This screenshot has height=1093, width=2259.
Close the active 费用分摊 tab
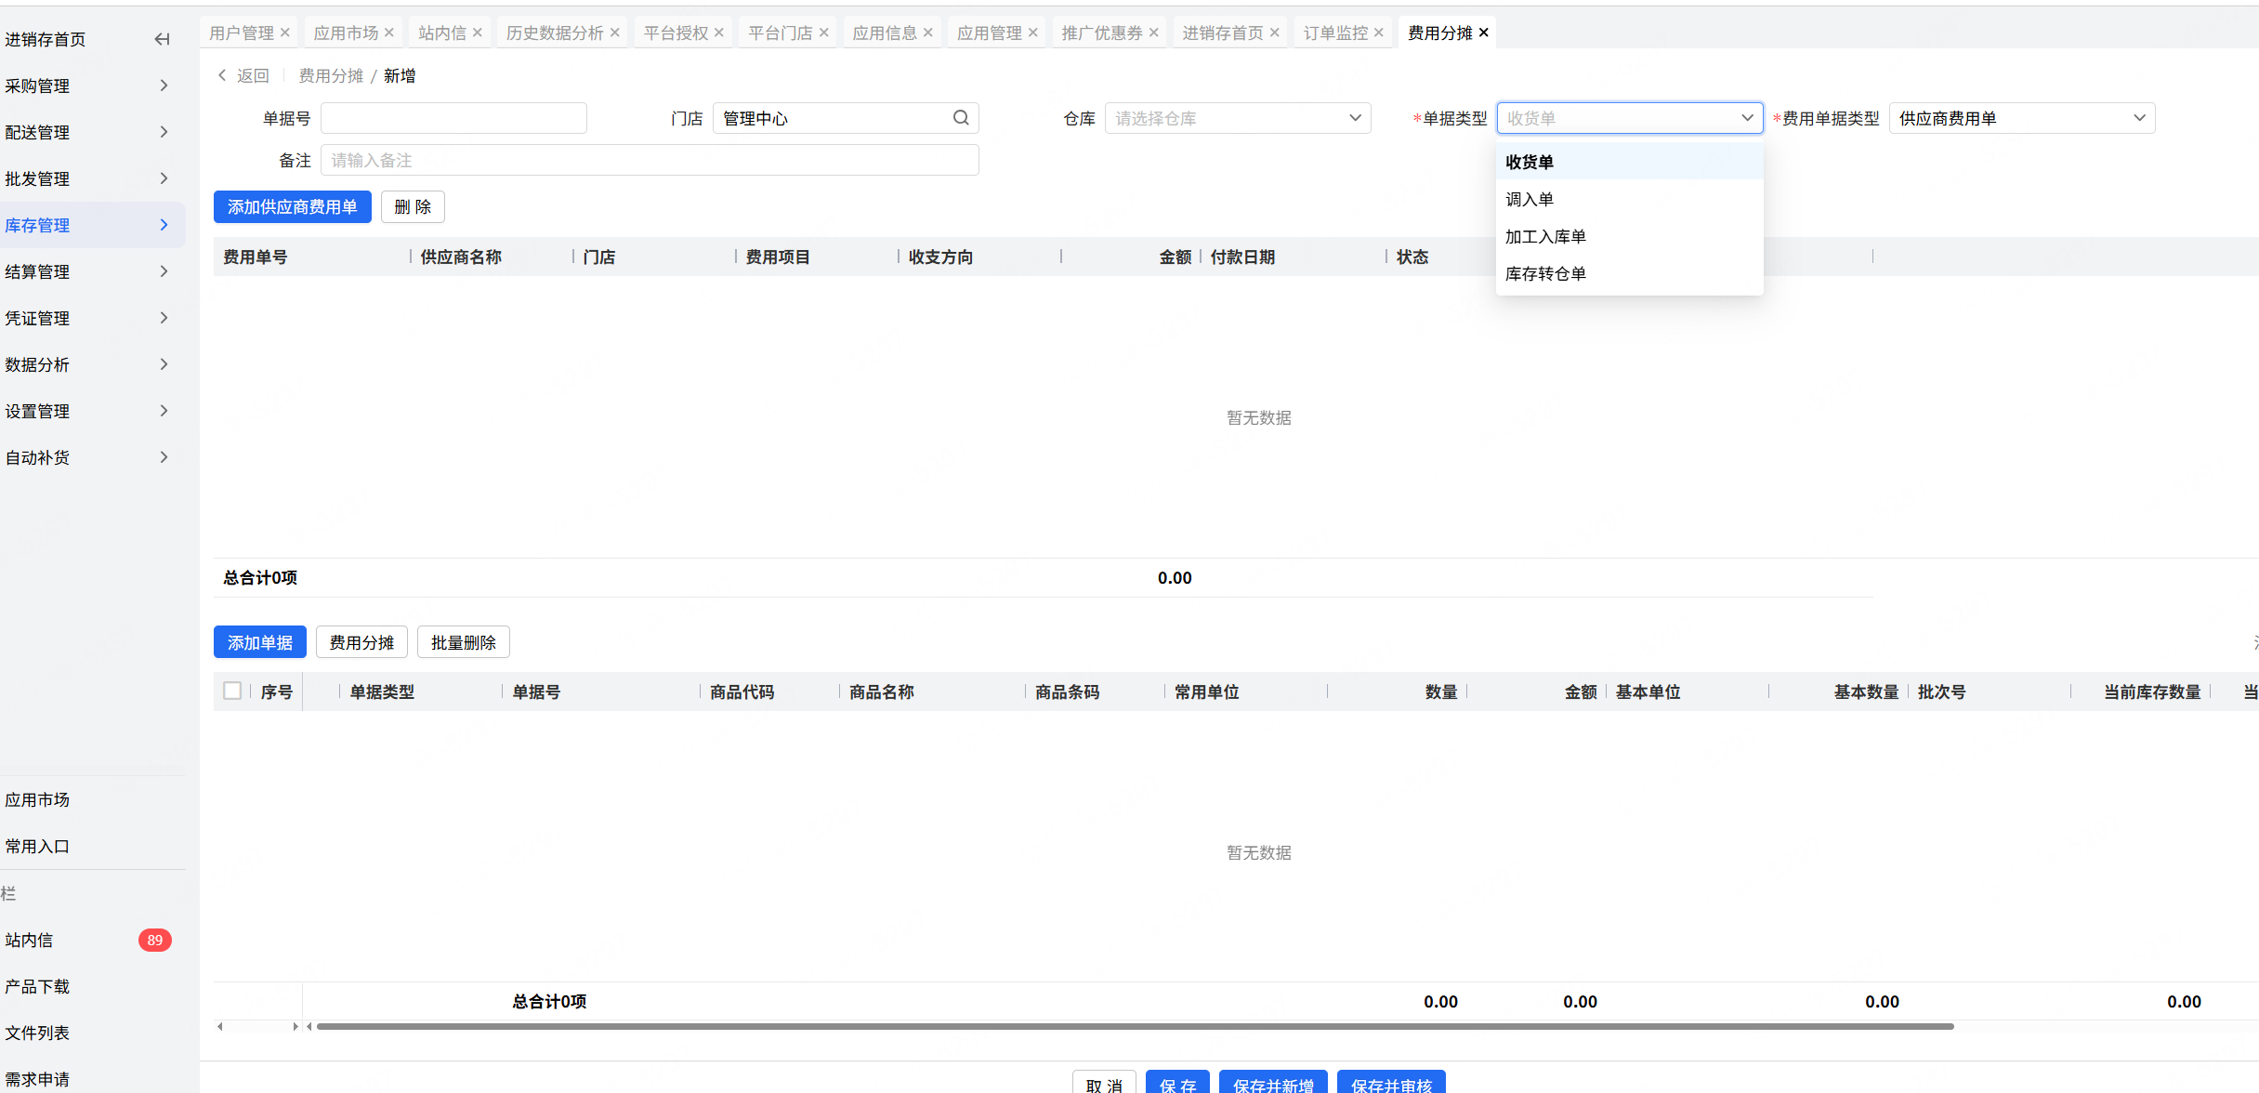(1484, 33)
